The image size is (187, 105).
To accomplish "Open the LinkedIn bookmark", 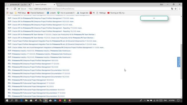I will pyautogui.click(x=51, y=13).
